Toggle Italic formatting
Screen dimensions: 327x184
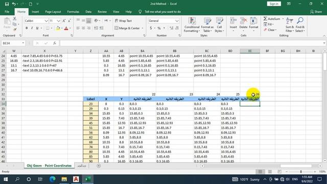(x=32, y=28)
